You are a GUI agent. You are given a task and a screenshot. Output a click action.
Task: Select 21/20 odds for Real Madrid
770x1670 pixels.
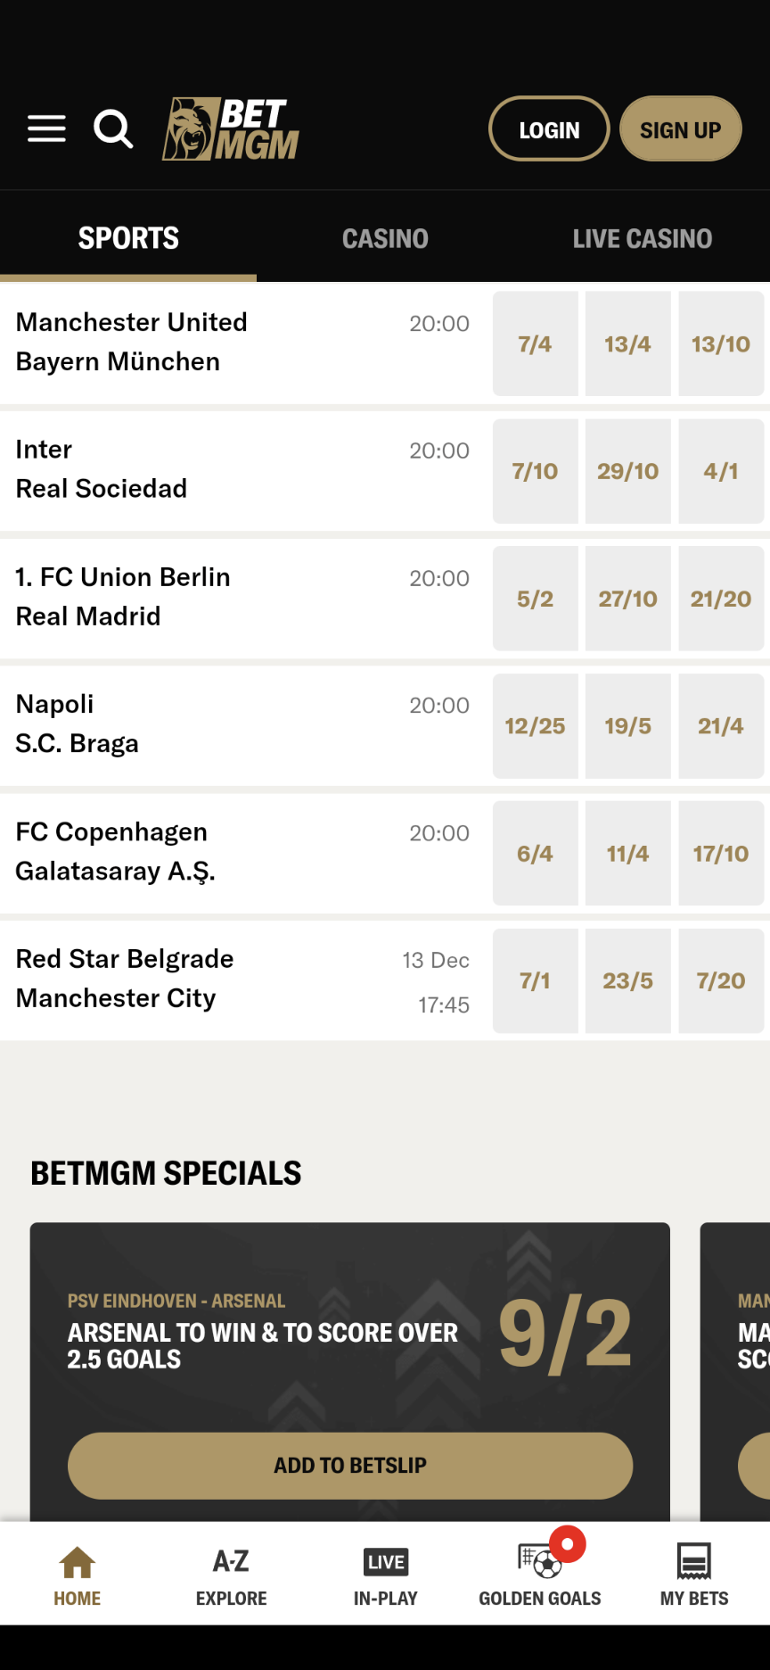(720, 599)
